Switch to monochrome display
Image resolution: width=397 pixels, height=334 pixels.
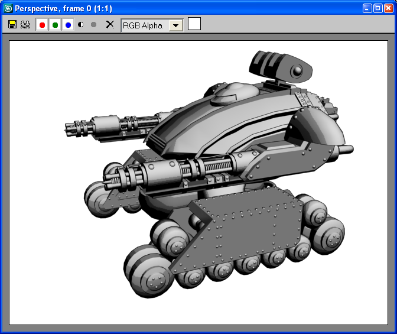(x=94, y=25)
